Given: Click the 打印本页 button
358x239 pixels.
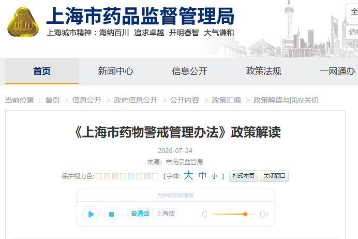Looking at the screenshot, I should pyautogui.click(x=244, y=176).
